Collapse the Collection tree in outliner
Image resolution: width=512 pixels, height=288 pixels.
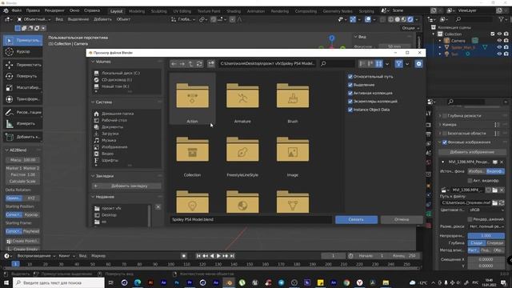pos(434,34)
